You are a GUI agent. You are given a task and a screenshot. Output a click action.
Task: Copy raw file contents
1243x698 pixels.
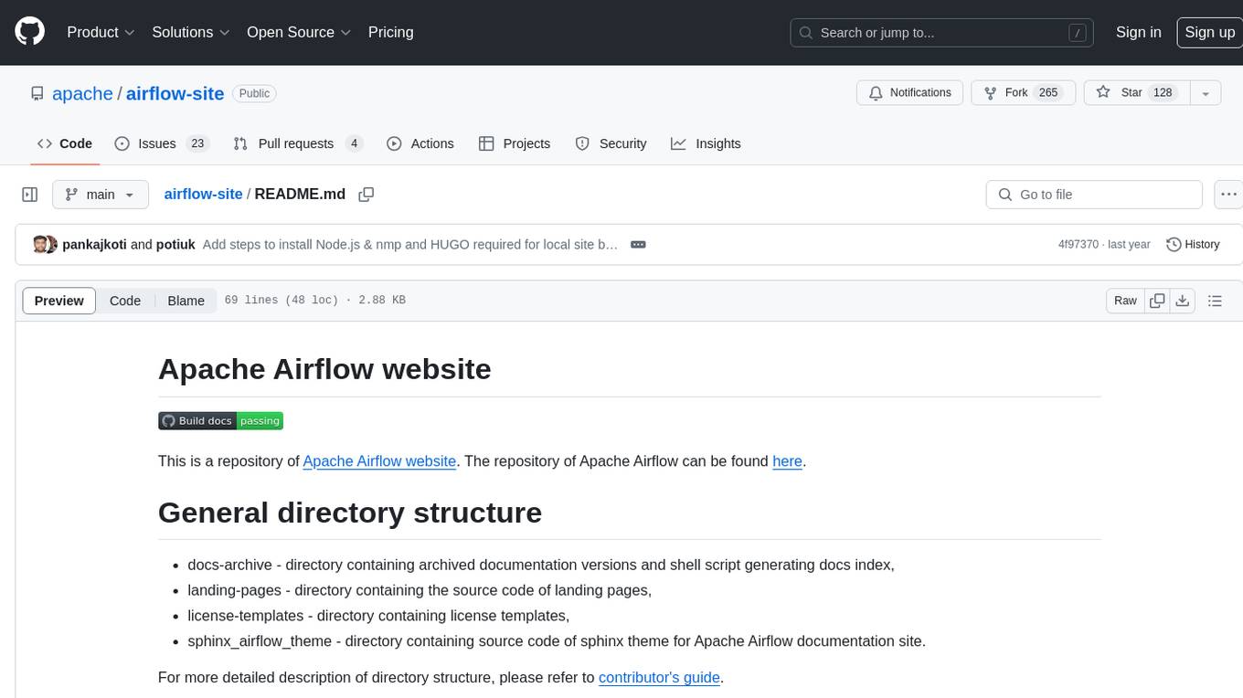1157,301
